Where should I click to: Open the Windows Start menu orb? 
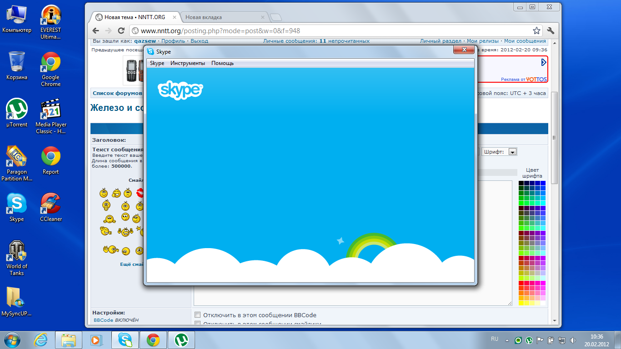[12, 340]
